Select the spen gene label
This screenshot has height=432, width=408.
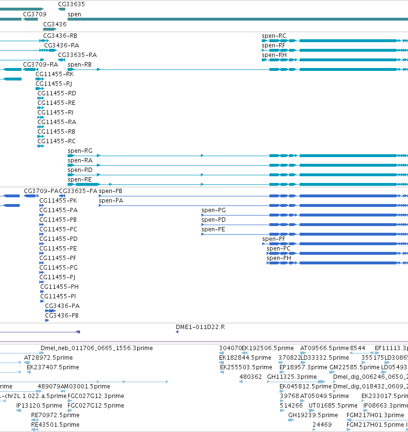[74, 14]
